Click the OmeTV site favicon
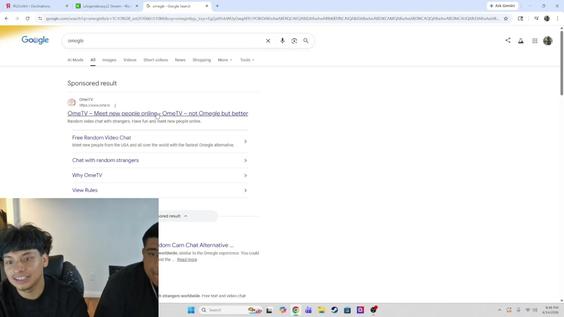564x317 pixels. click(x=71, y=102)
